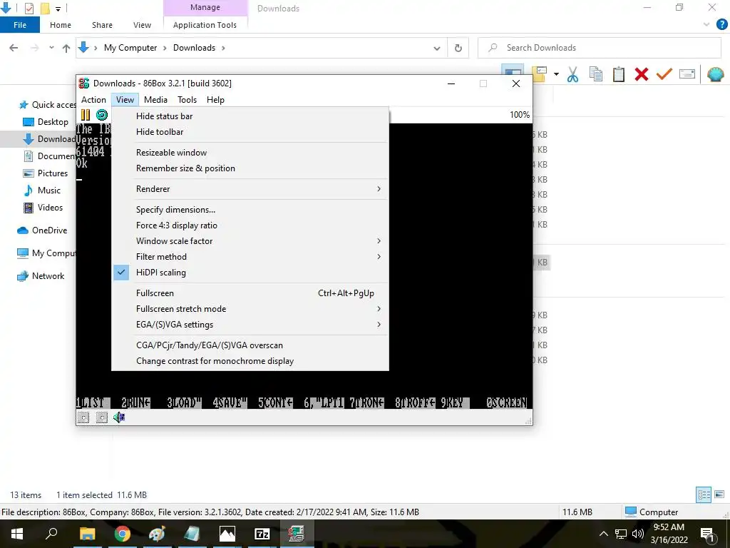Open the Help menu in 86Box
The width and height of the screenshot is (730, 548).
(x=215, y=100)
